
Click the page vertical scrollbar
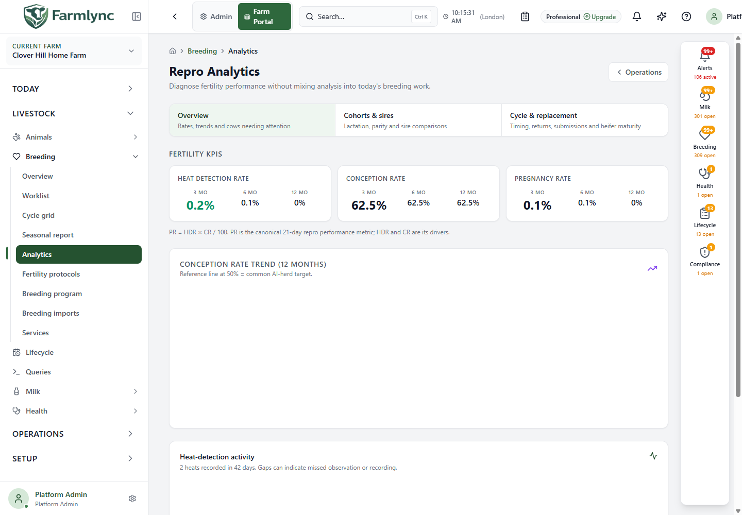[738, 219]
